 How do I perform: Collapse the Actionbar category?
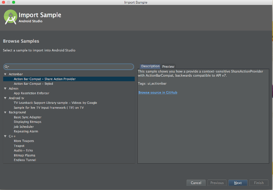click(x=5, y=74)
